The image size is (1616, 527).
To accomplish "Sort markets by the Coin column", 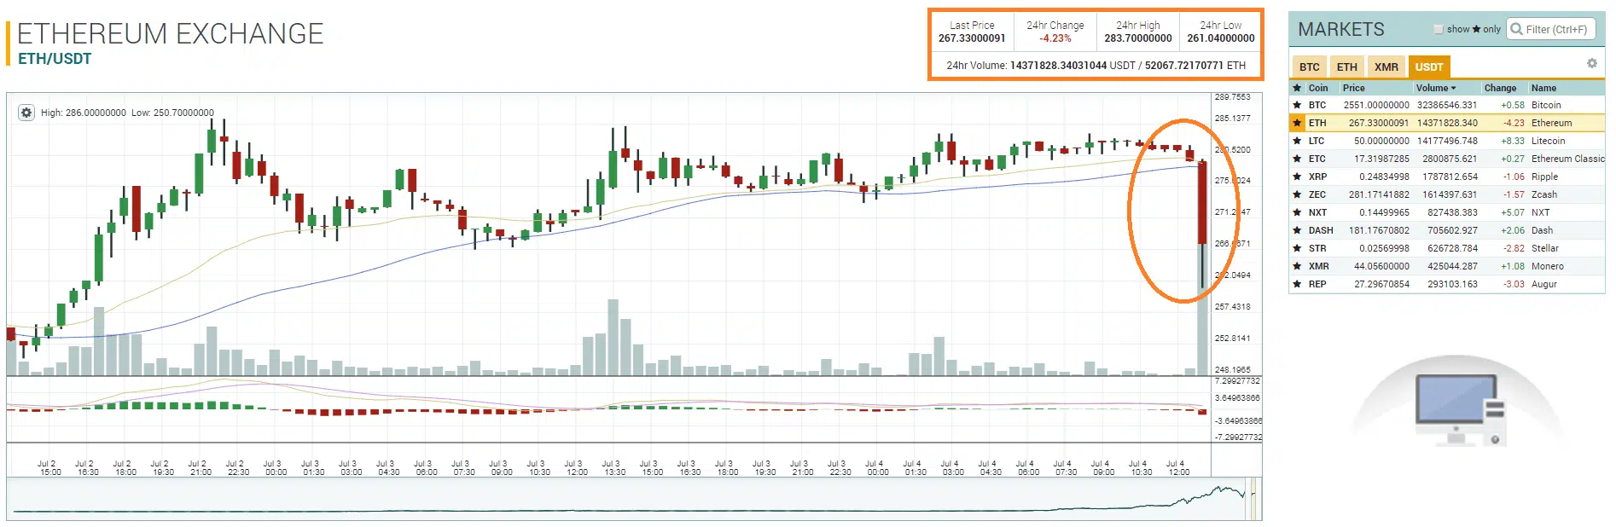I will (1318, 88).
